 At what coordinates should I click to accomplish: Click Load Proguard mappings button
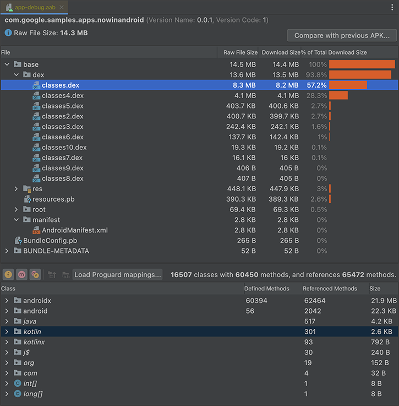click(x=118, y=274)
